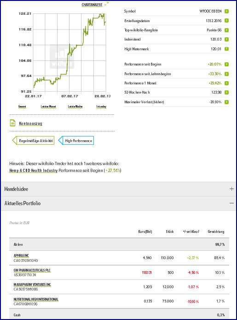Viewport: 237px width, 320px height.
Task: Collapse the Aktuelles Portfolio section
Action: click(231, 203)
